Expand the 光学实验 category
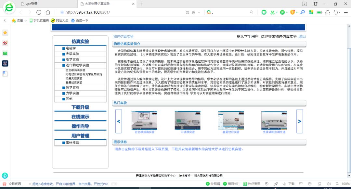This screenshot has width=351, height=189. [72, 54]
